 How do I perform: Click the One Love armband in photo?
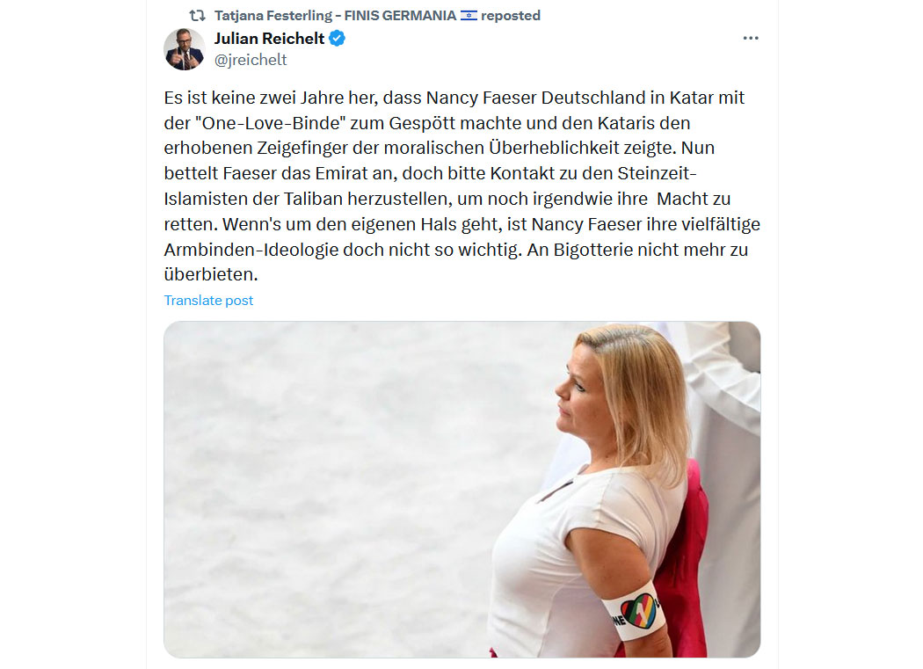click(634, 613)
